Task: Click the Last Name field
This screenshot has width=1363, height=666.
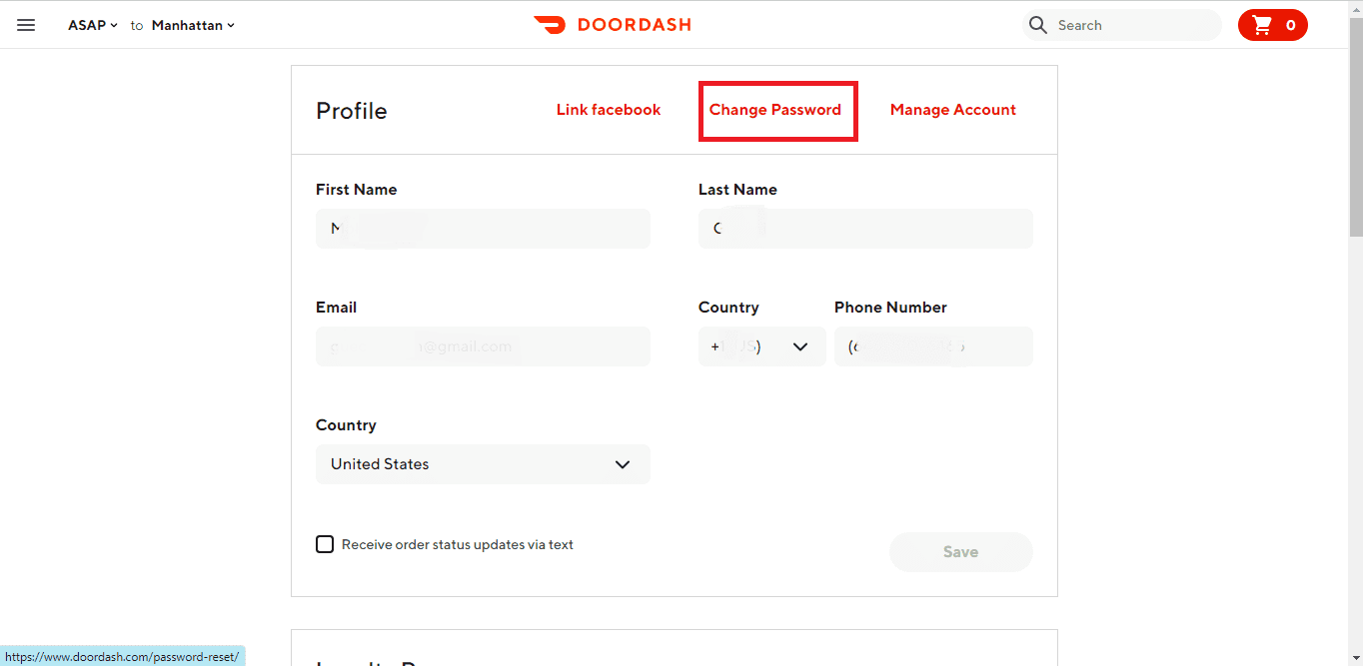Action: pyautogui.click(x=865, y=229)
